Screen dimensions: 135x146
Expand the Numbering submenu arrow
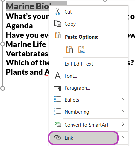pos(123,112)
